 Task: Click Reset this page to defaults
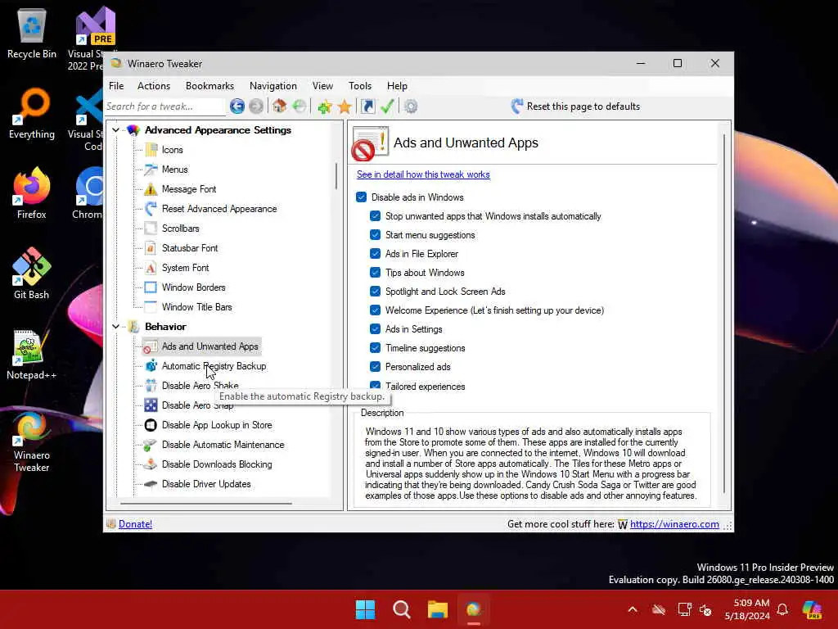(575, 106)
